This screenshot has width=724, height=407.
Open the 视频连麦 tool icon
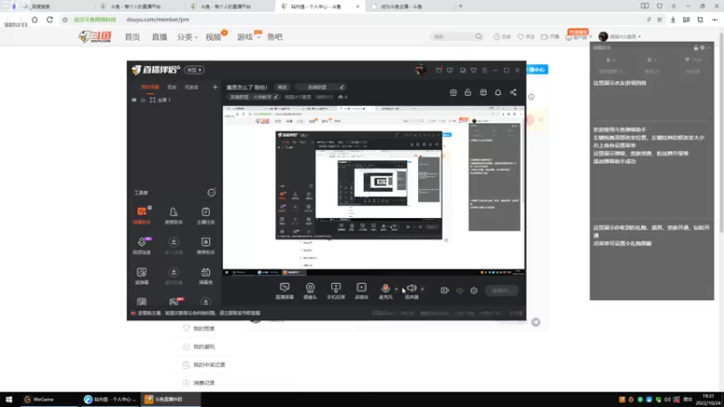pyautogui.click(x=142, y=245)
